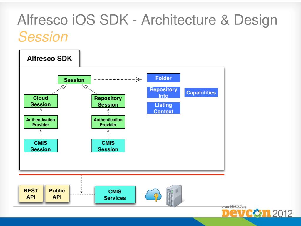Viewport: 301px width, 226px height.
Task: Click the DevCon 2012 logo
Action: pos(257,211)
